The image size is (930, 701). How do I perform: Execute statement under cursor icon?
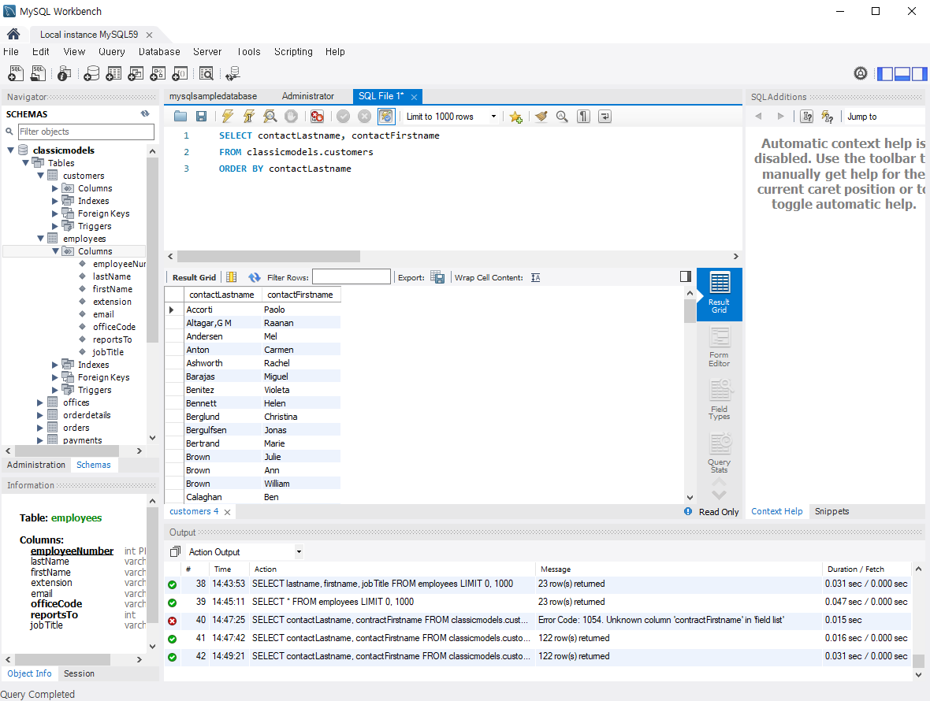[x=248, y=117]
